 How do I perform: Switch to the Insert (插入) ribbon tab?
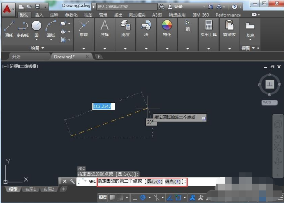point(39,15)
